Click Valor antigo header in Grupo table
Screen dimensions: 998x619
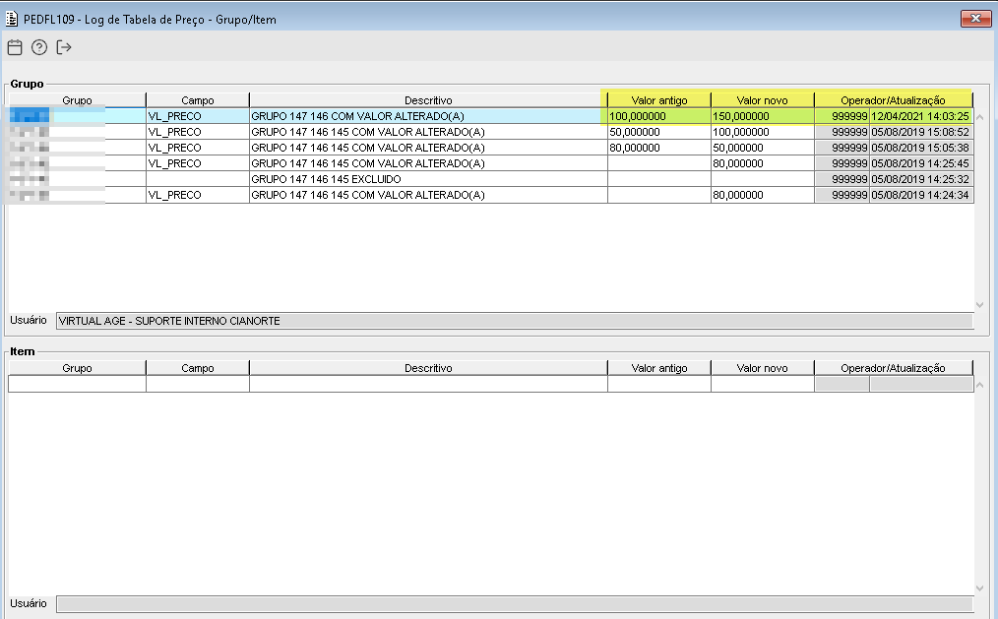[x=658, y=99]
